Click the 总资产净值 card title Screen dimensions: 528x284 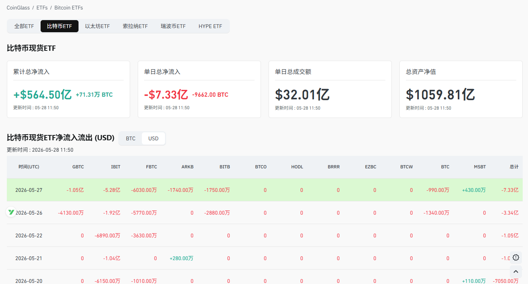tap(421, 72)
